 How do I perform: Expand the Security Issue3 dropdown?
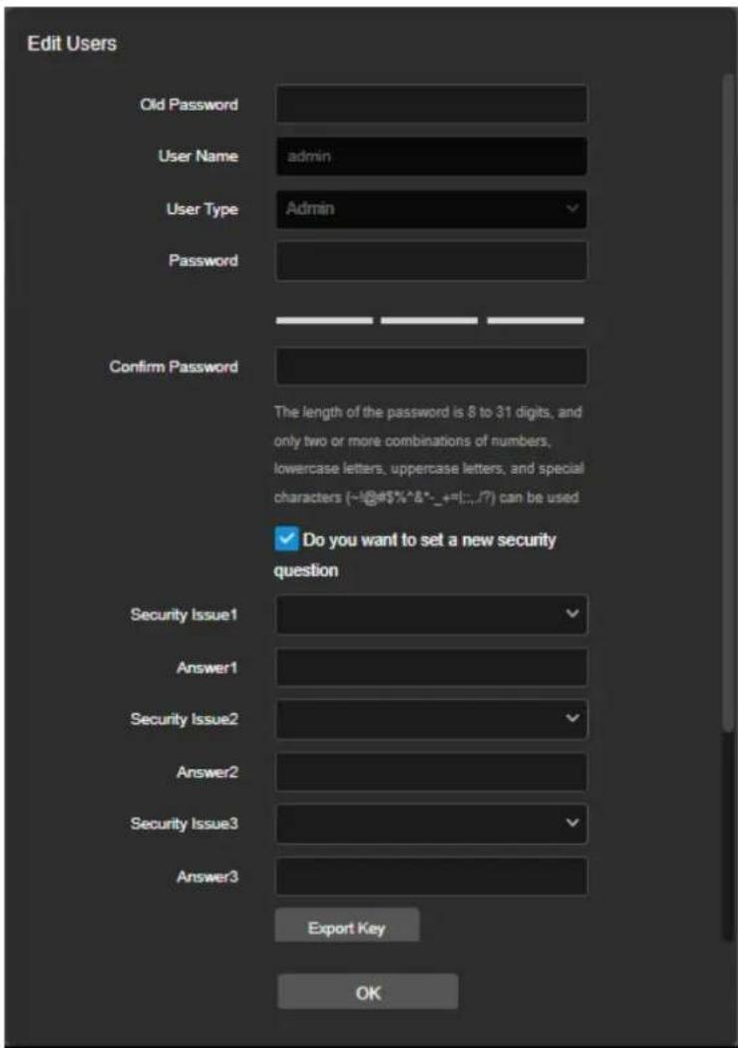tap(431, 824)
